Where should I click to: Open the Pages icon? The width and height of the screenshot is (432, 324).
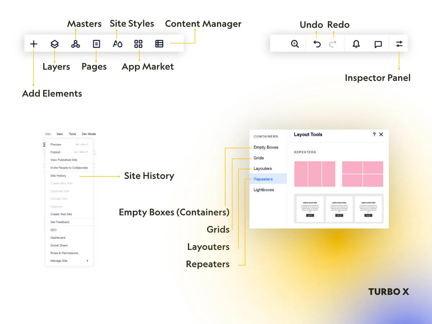click(96, 44)
